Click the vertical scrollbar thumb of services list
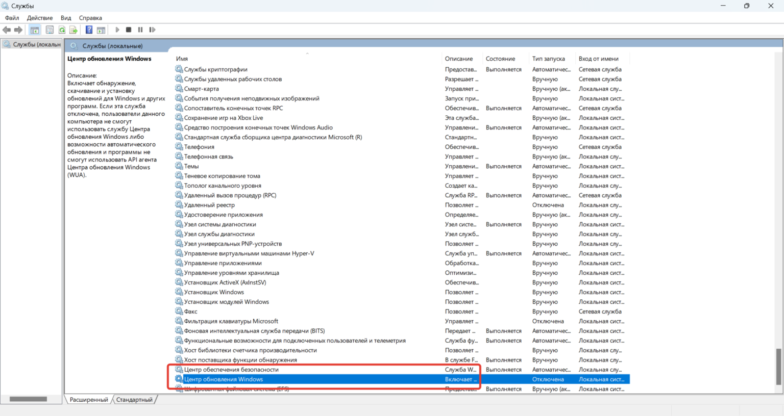 779,367
